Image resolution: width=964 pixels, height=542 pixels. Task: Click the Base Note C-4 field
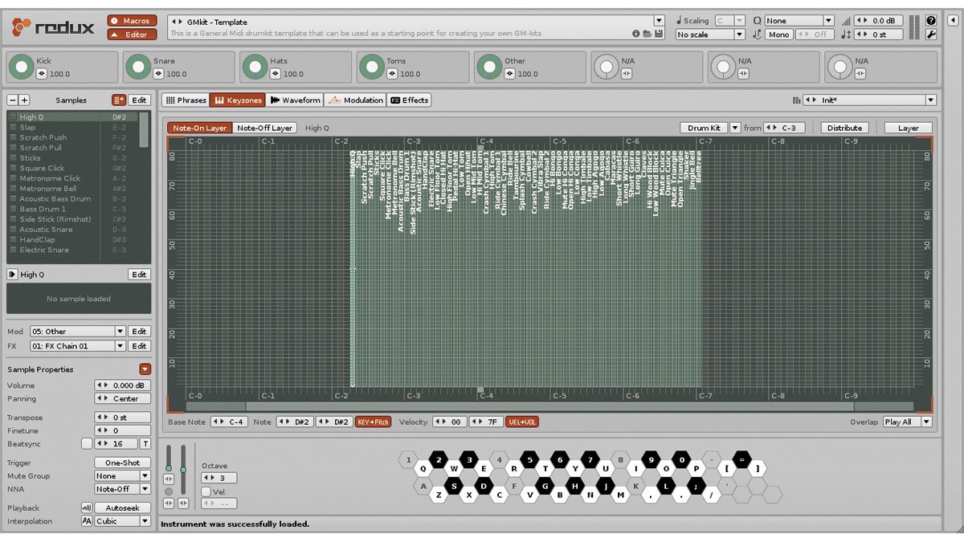click(x=229, y=422)
